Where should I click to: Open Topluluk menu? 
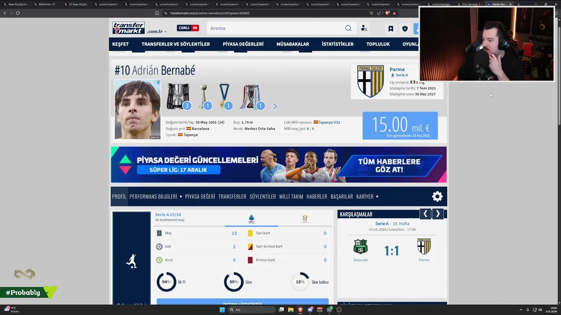pos(378,44)
